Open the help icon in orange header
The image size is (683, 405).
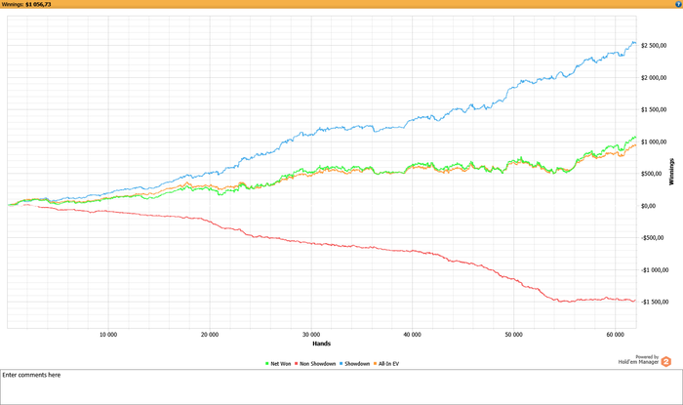[678, 4]
